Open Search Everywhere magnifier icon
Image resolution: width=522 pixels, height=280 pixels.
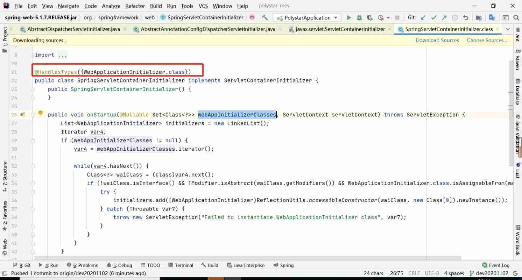pos(516,17)
